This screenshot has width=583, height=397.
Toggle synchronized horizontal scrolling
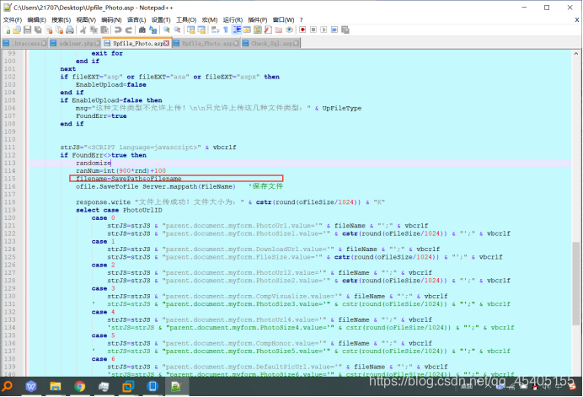201,30
